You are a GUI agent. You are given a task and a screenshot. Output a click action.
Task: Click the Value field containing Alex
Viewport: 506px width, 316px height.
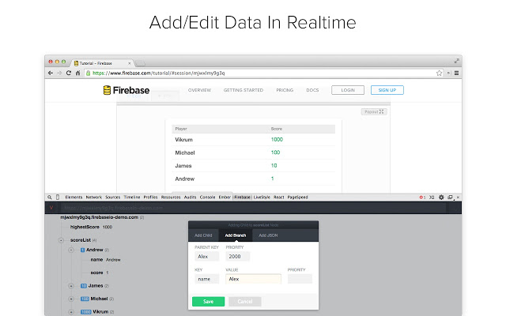253,279
